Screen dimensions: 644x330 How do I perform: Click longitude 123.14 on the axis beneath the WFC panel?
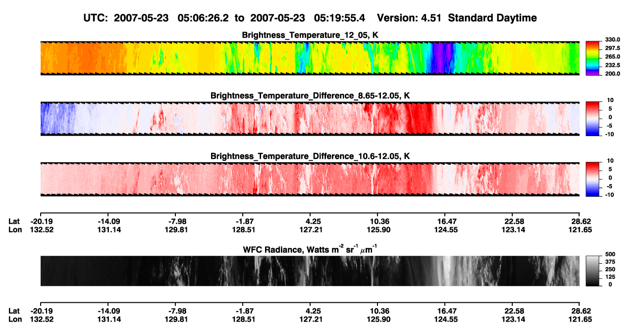pos(513,319)
